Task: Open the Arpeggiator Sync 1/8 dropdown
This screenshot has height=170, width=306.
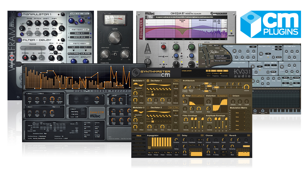Action: pyautogui.click(x=176, y=153)
